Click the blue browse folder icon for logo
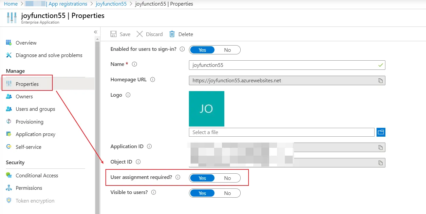 coord(381,132)
